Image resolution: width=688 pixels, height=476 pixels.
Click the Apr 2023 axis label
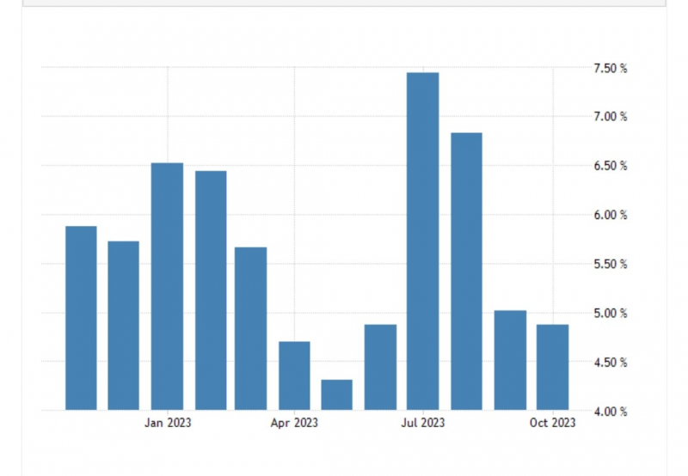pos(294,423)
